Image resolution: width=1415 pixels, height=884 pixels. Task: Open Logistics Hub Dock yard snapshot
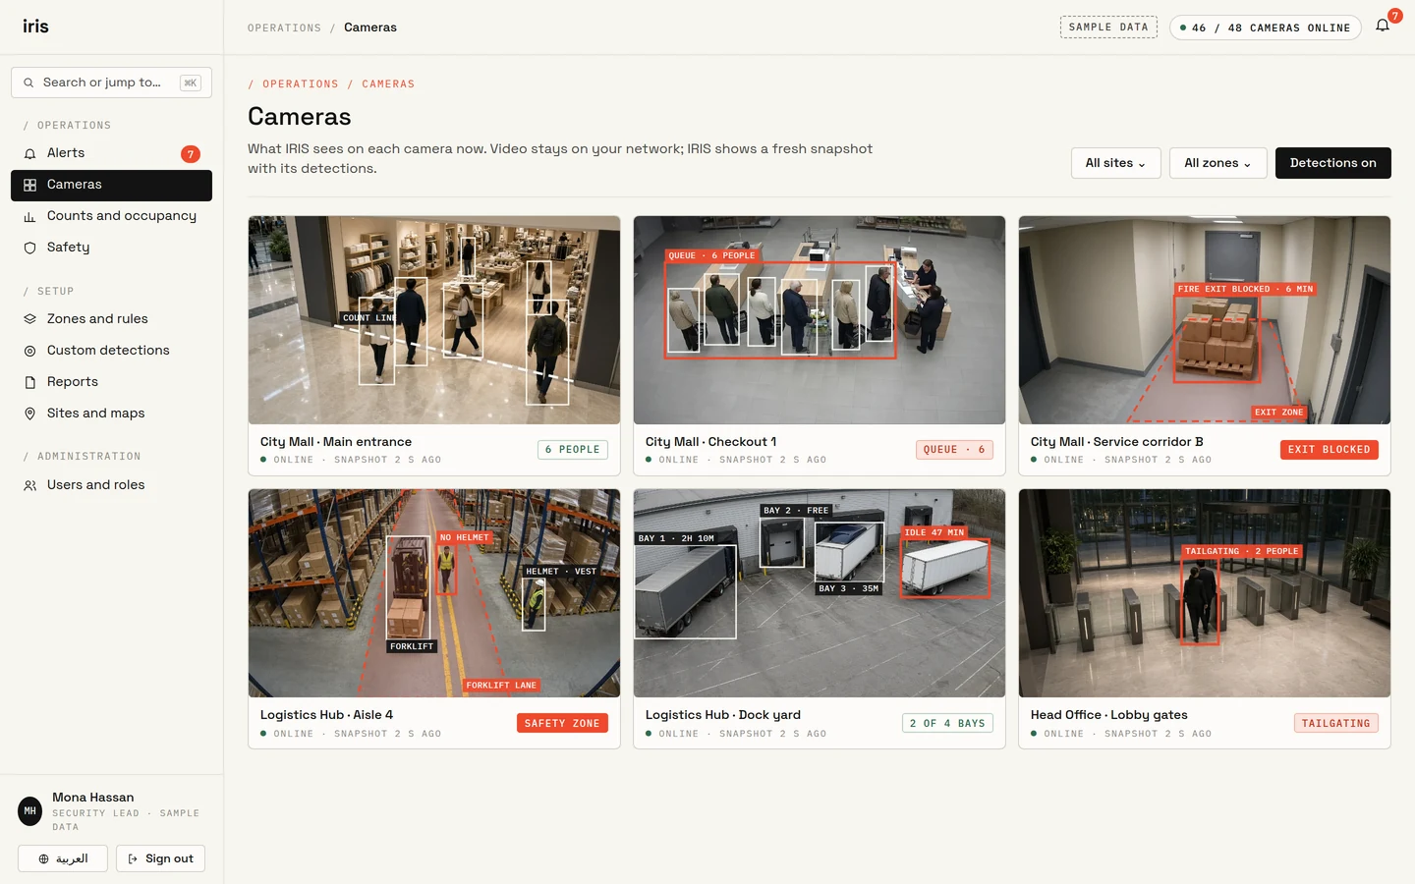(x=820, y=593)
